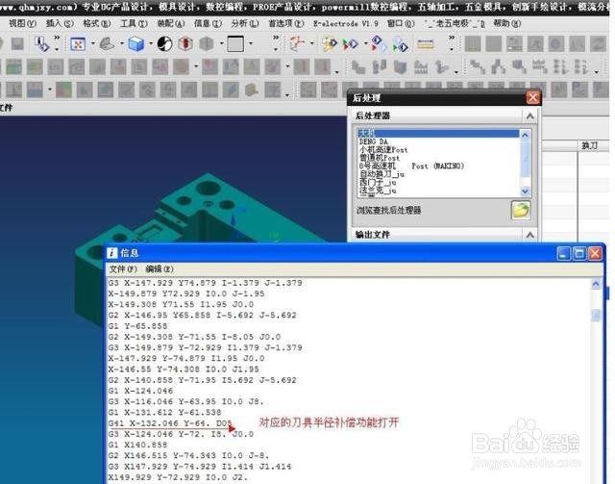Maximize the Information window
This screenshot has height=484, width=615.
(x=579, y=253)
